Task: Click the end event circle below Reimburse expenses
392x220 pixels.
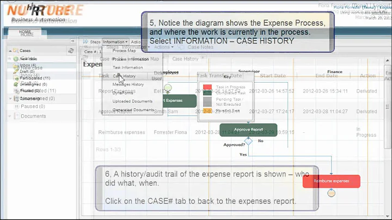Action: [x=331, y=193]
